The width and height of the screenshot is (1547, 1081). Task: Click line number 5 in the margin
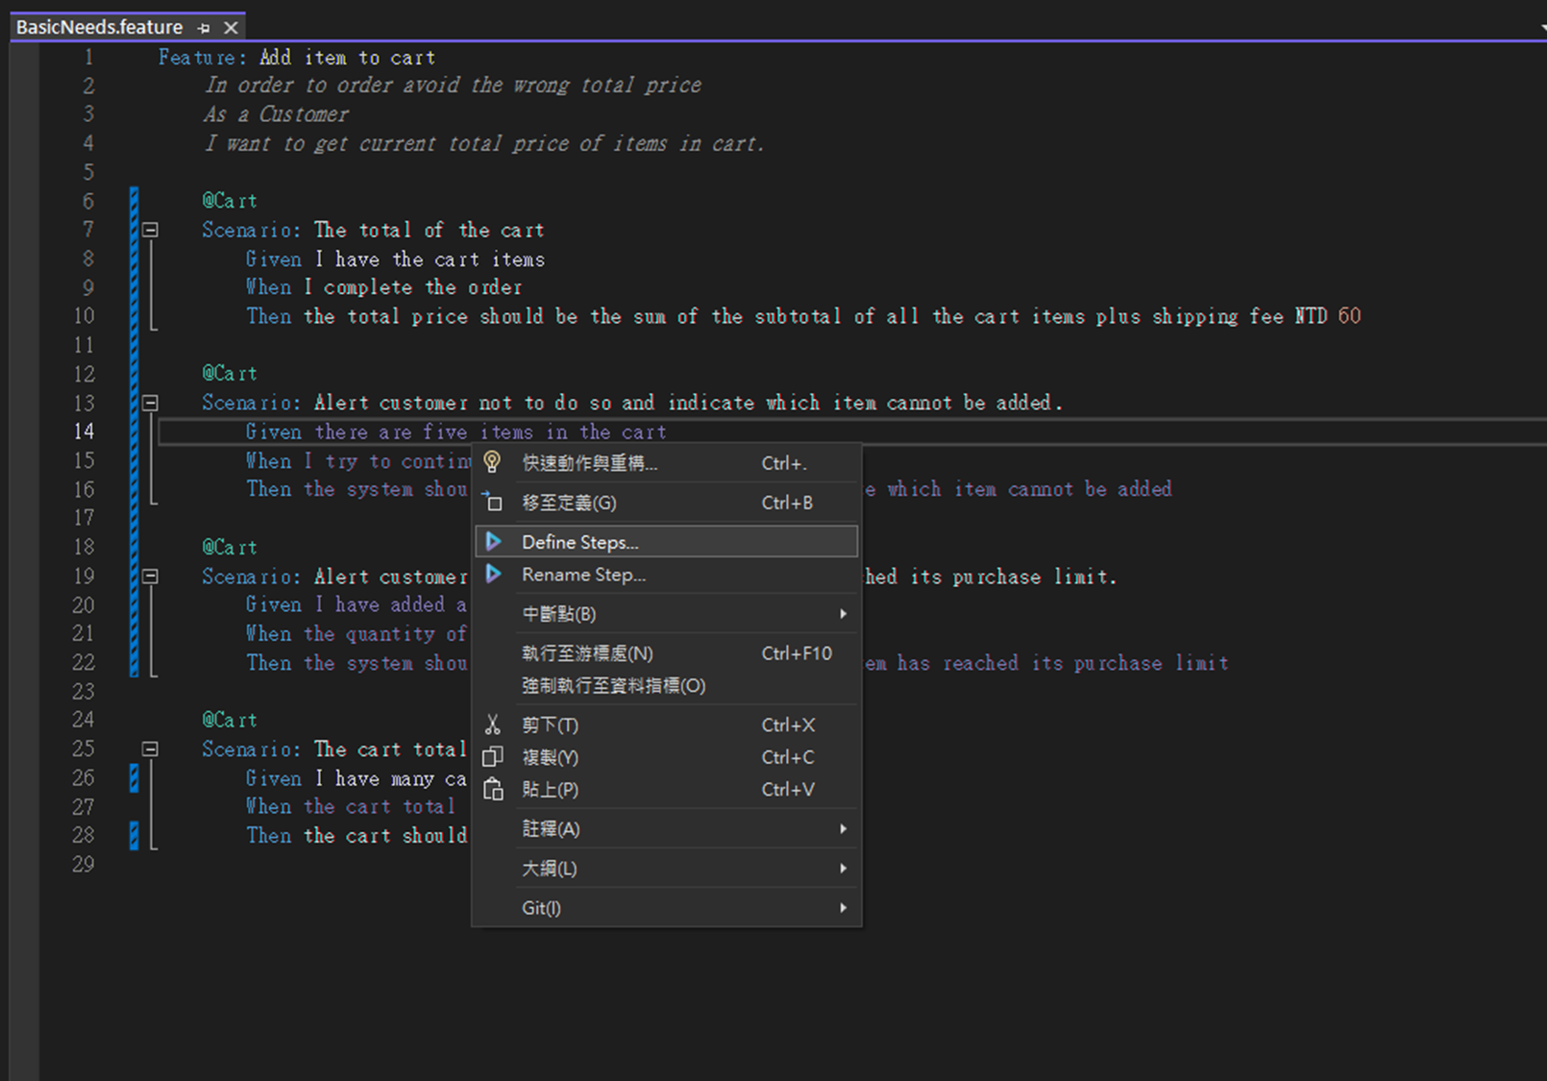click(88, 172)
